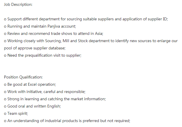This screenshot has height=127, width=182.
Task: Click the line starting "Support different department"
Action: (86, 19)
